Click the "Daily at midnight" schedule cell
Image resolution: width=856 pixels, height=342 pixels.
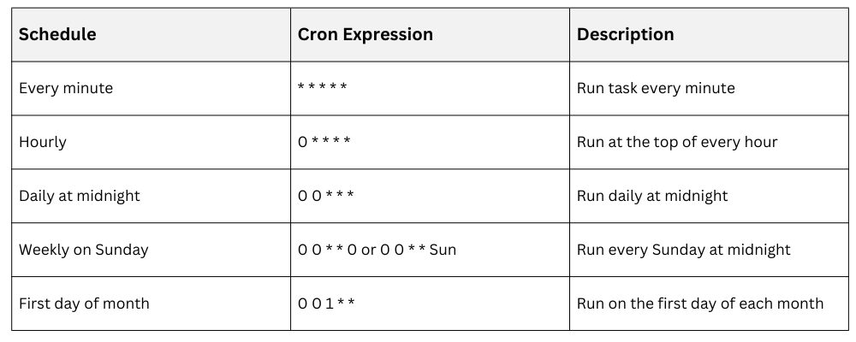(x=80, y=196)
